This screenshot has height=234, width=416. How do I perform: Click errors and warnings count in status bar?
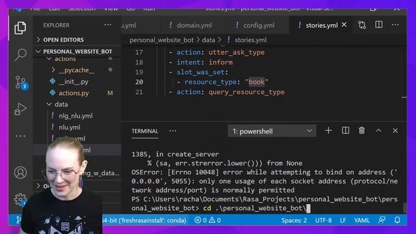207,220
